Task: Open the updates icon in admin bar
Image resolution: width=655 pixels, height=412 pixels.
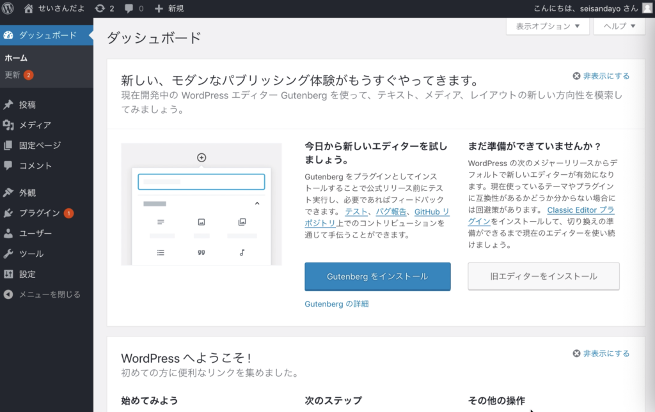Action: pyautogui.click(x=100, y=8)
